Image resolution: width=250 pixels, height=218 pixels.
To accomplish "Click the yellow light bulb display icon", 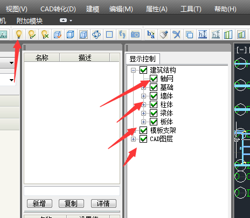I will pos(19,34).
